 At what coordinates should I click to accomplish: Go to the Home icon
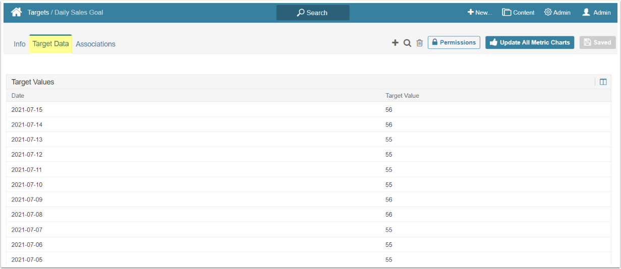[17, 12]
